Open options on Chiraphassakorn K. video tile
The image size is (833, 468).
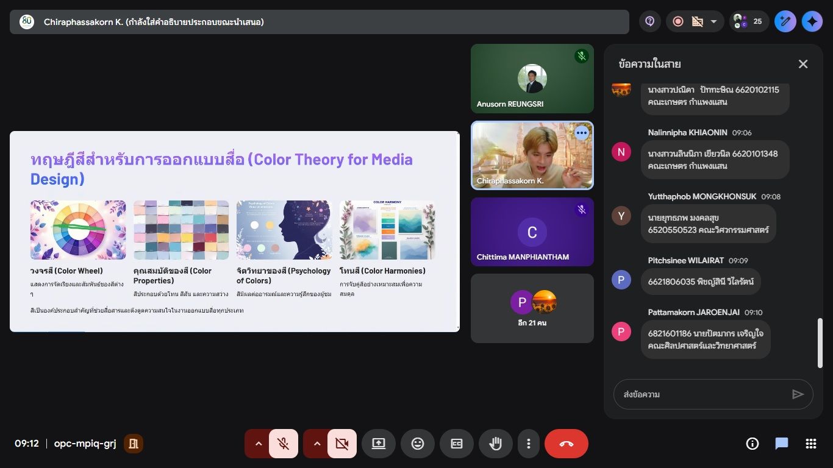pos(581,133)
